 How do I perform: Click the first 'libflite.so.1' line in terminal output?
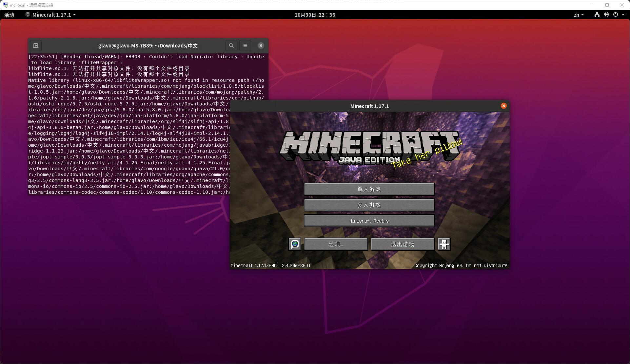[x=109, y=68]
